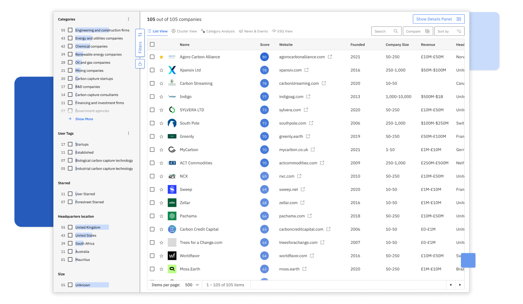Open the Category Analysis tab

click(218, 31)
